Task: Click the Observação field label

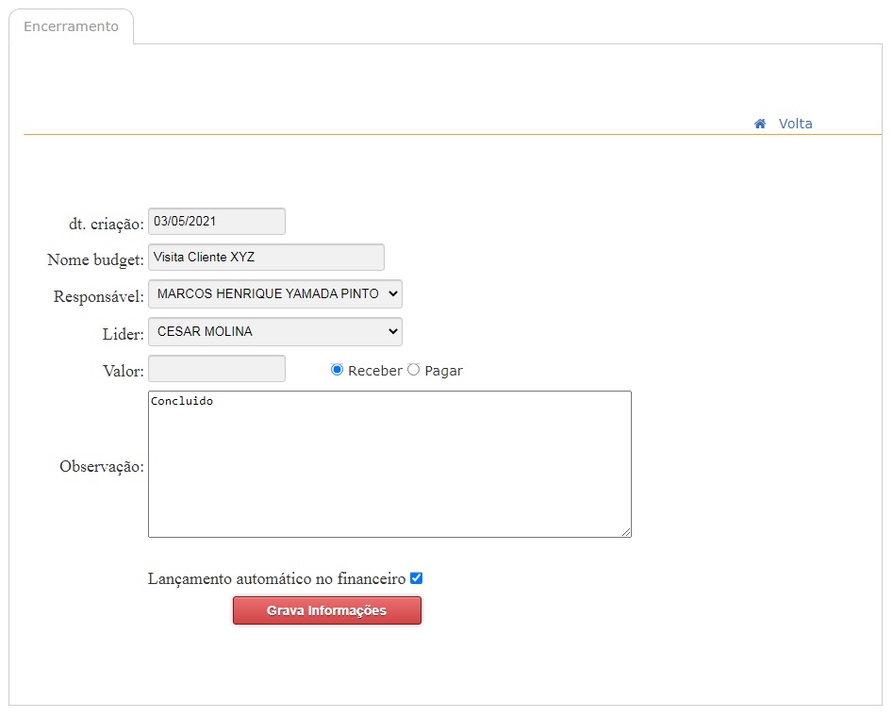Action: 102,466
